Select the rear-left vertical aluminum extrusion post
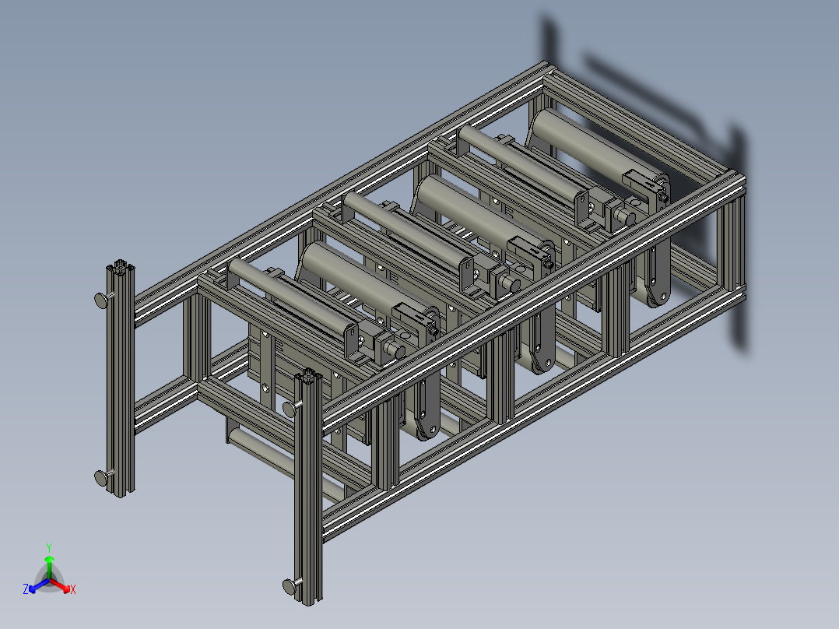The image size is (839, 629). (121, 378)
